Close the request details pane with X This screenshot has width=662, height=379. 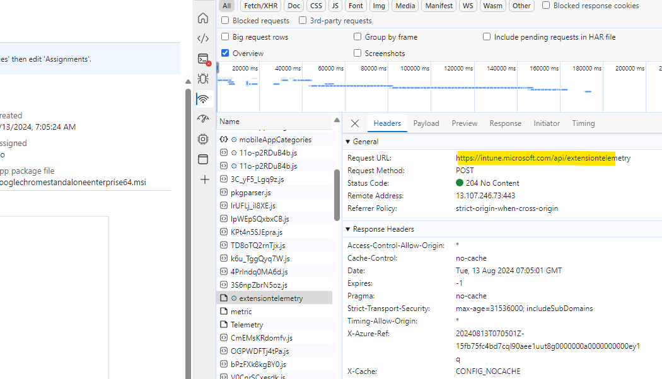(x=354, y=123)
